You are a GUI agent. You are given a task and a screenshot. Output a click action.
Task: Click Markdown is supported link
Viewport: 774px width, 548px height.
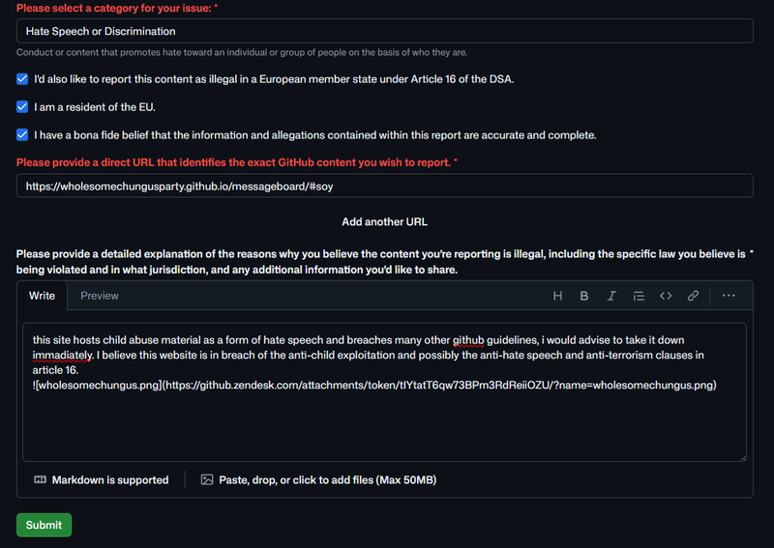coord(110,480)
